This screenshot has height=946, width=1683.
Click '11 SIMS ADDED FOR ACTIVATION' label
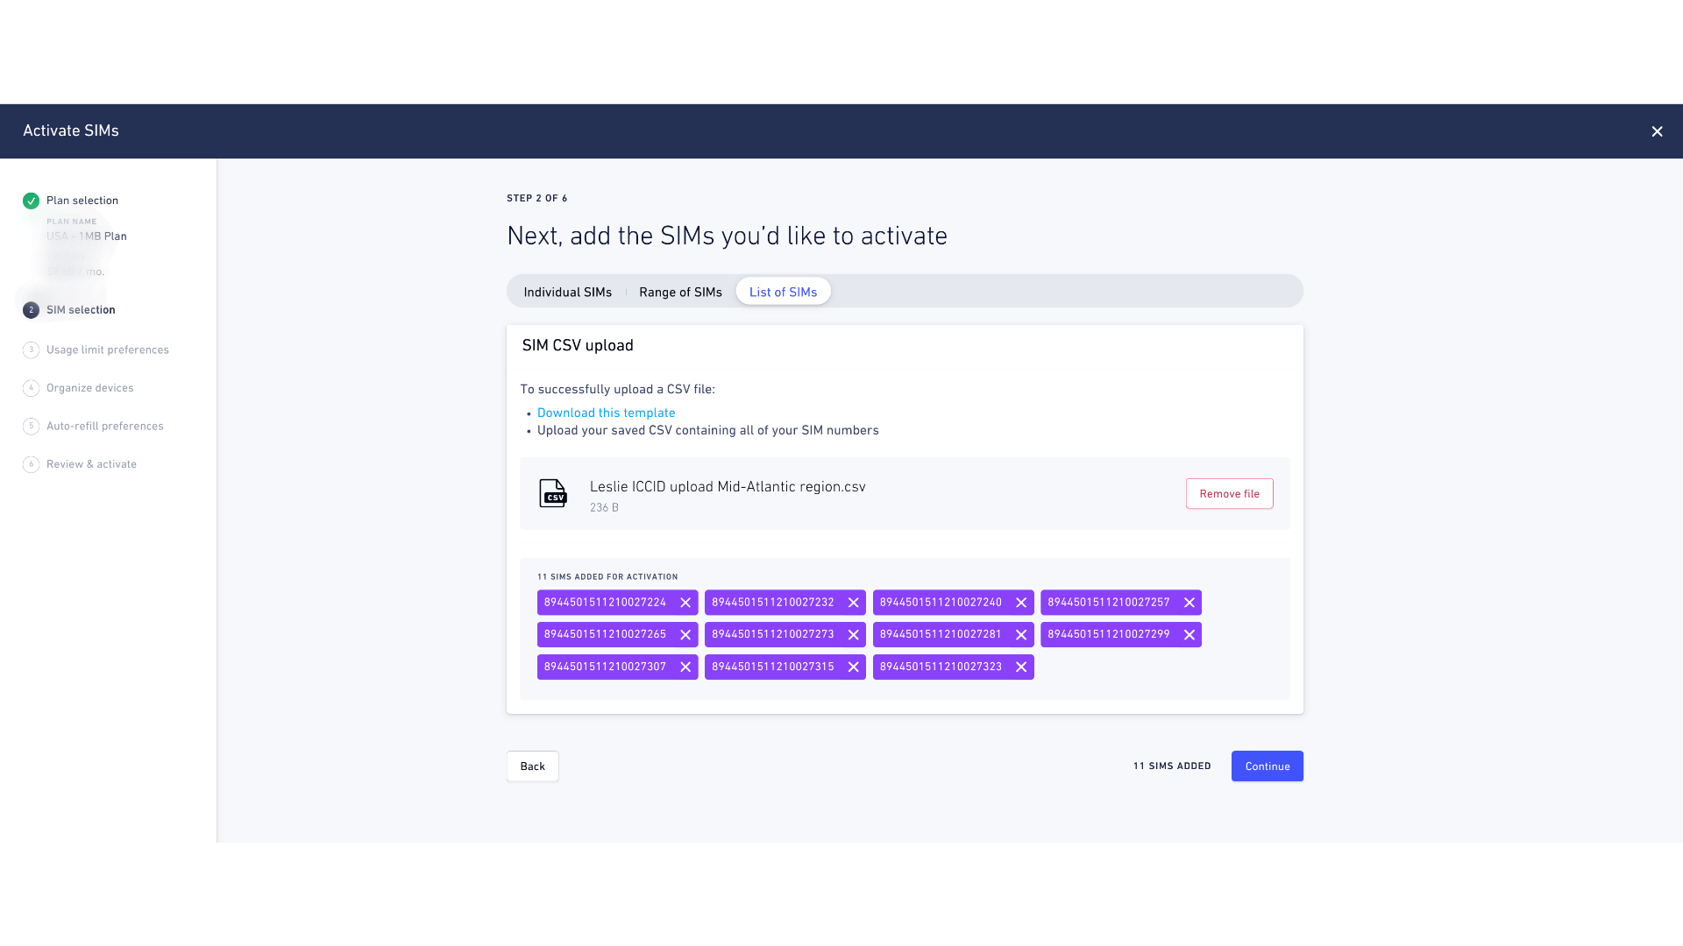click(x=607, y=577)
